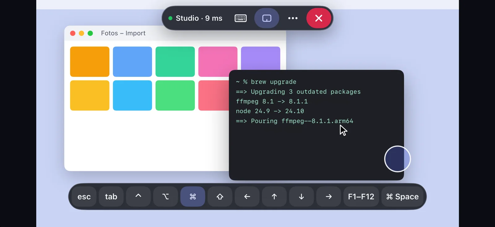Open the three-dots more options menu
Image resolution: width=495 pixels, height=227 pixels.
(293, 18)
